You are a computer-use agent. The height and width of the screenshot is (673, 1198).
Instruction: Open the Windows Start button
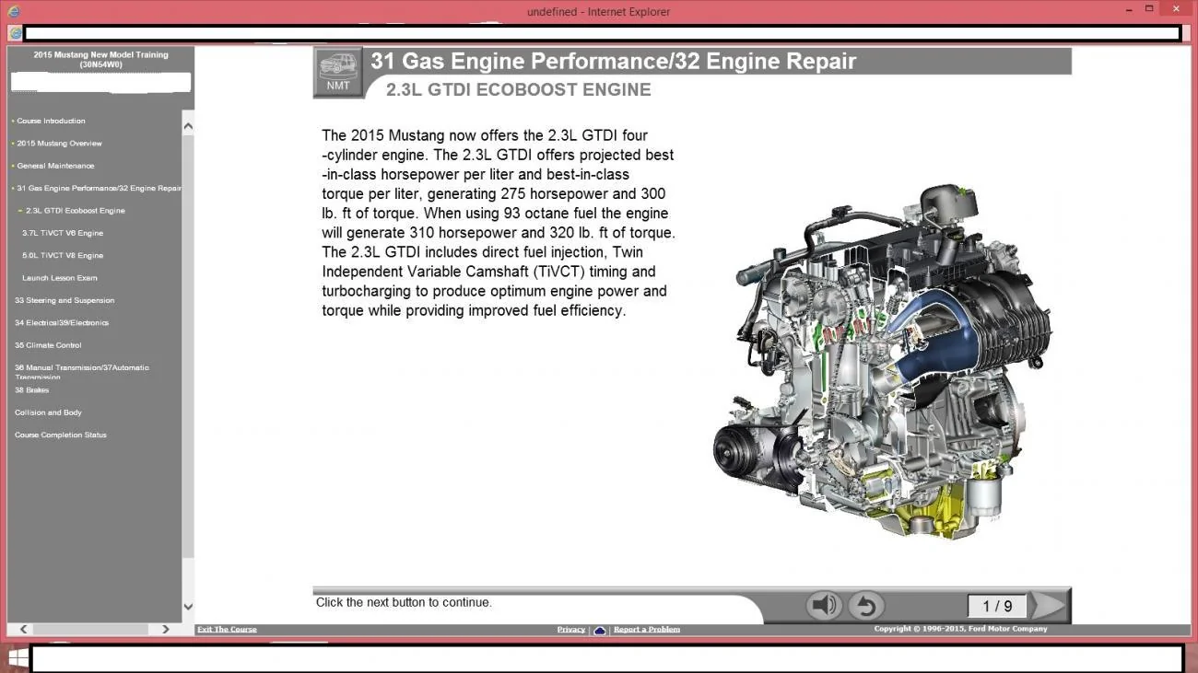click(x=17, y=658)
